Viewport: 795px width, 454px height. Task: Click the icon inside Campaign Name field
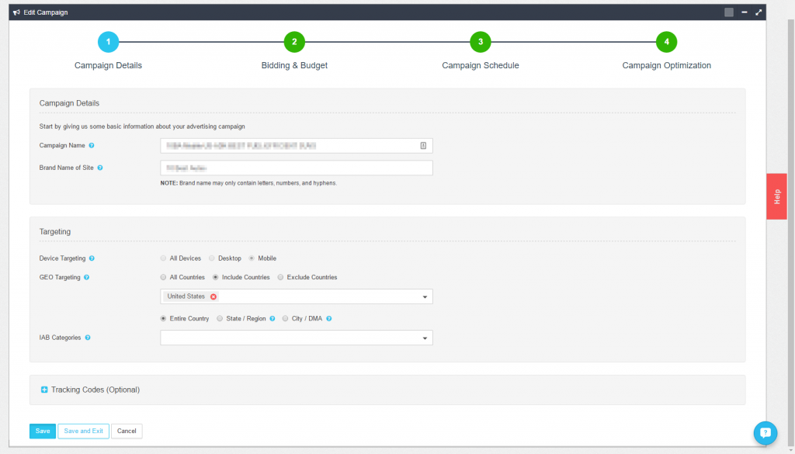coord(423,146)
